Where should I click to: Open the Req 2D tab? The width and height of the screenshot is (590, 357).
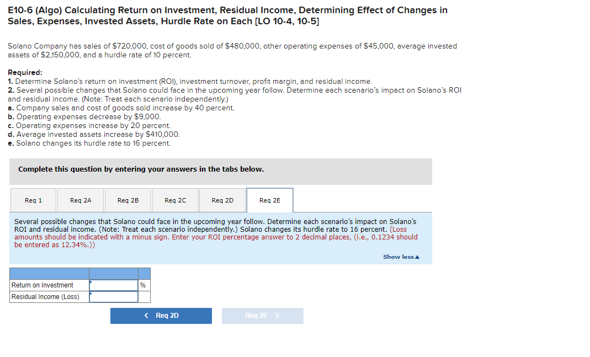(222, 200)
